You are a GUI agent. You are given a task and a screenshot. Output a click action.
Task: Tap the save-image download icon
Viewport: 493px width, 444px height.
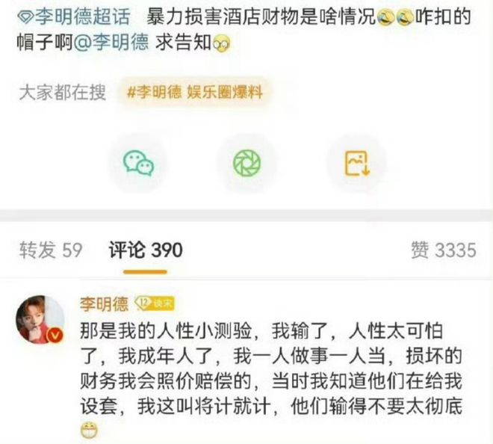(x=358, y=163)
